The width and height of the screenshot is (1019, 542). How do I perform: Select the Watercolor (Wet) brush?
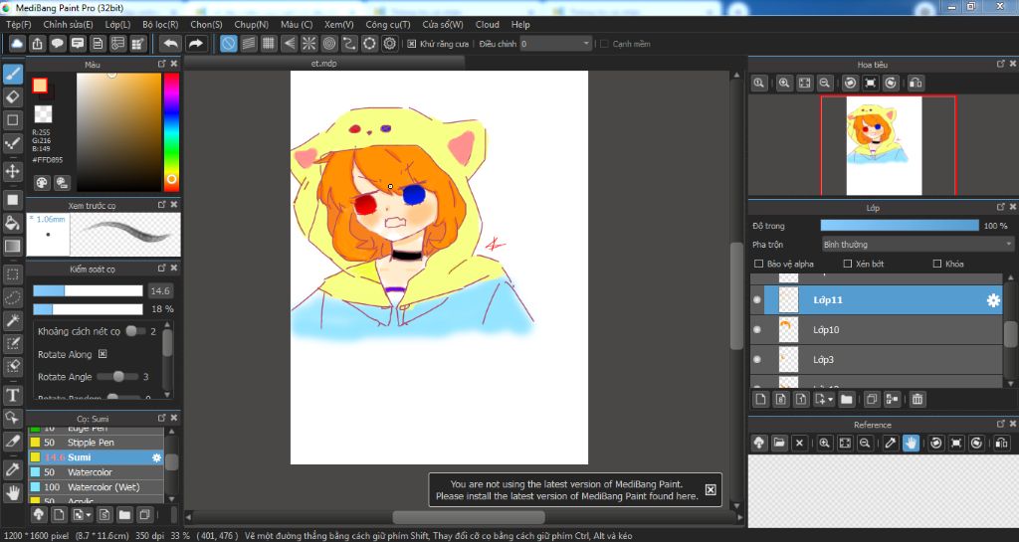pyautogui.click(x=96, y=487)
